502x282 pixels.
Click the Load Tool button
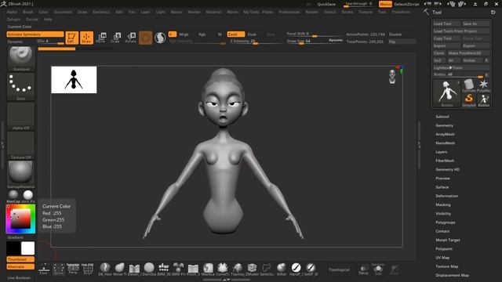pos(446,23)
